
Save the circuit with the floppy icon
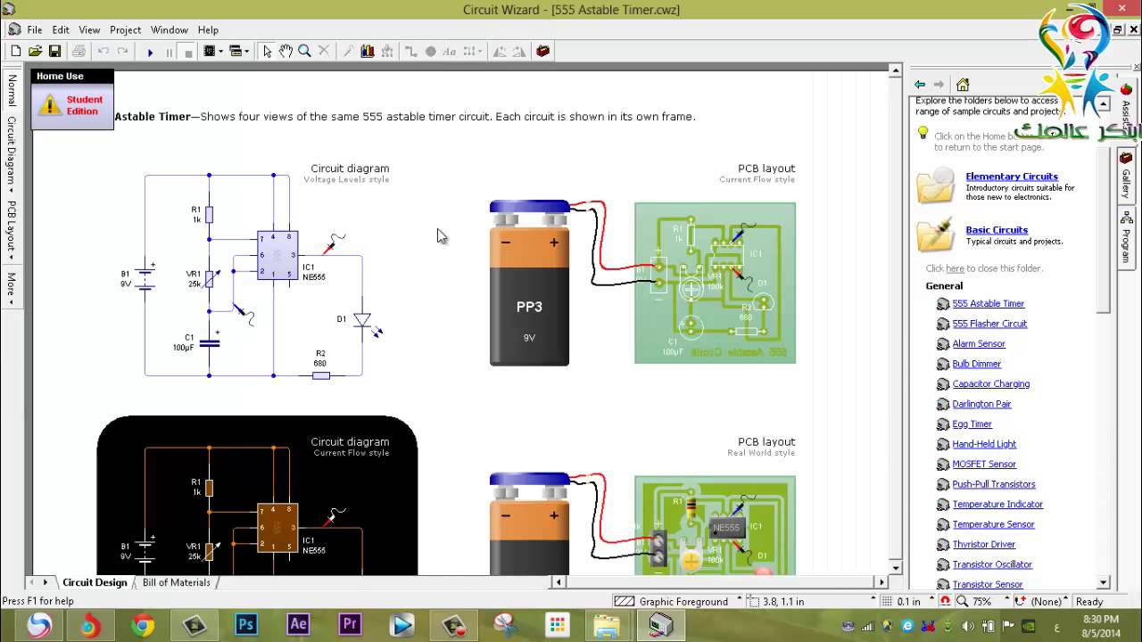(54, 52)
